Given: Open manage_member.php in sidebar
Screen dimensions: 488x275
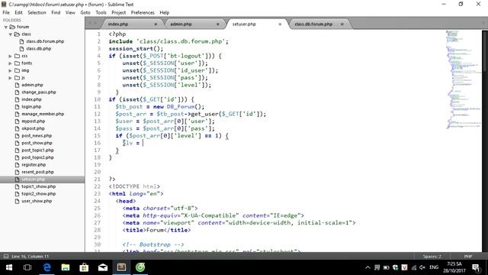Looking at the screenshot, I should (43, 114).
